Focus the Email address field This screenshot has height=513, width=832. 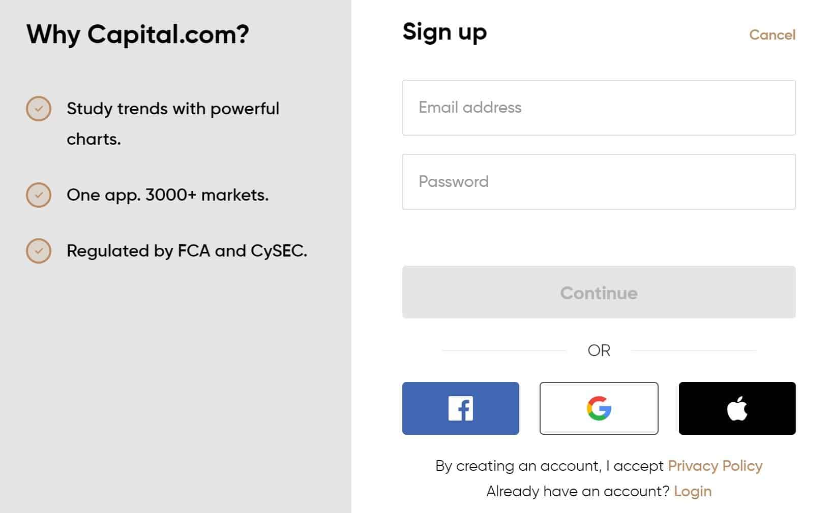pyautogui.click(x=599, y=108)
